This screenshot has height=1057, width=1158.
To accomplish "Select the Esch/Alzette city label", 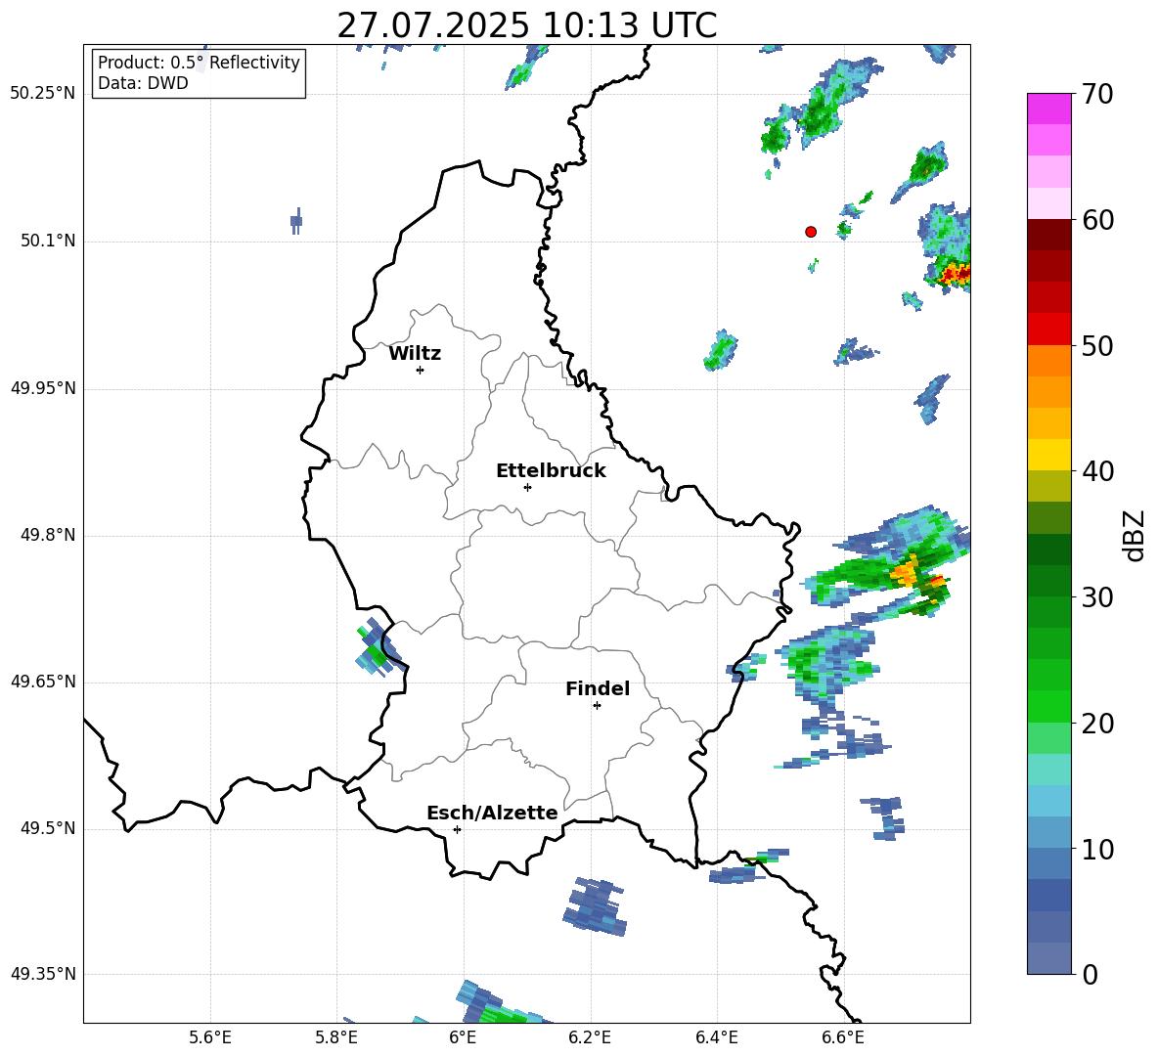I will (492, 813).
